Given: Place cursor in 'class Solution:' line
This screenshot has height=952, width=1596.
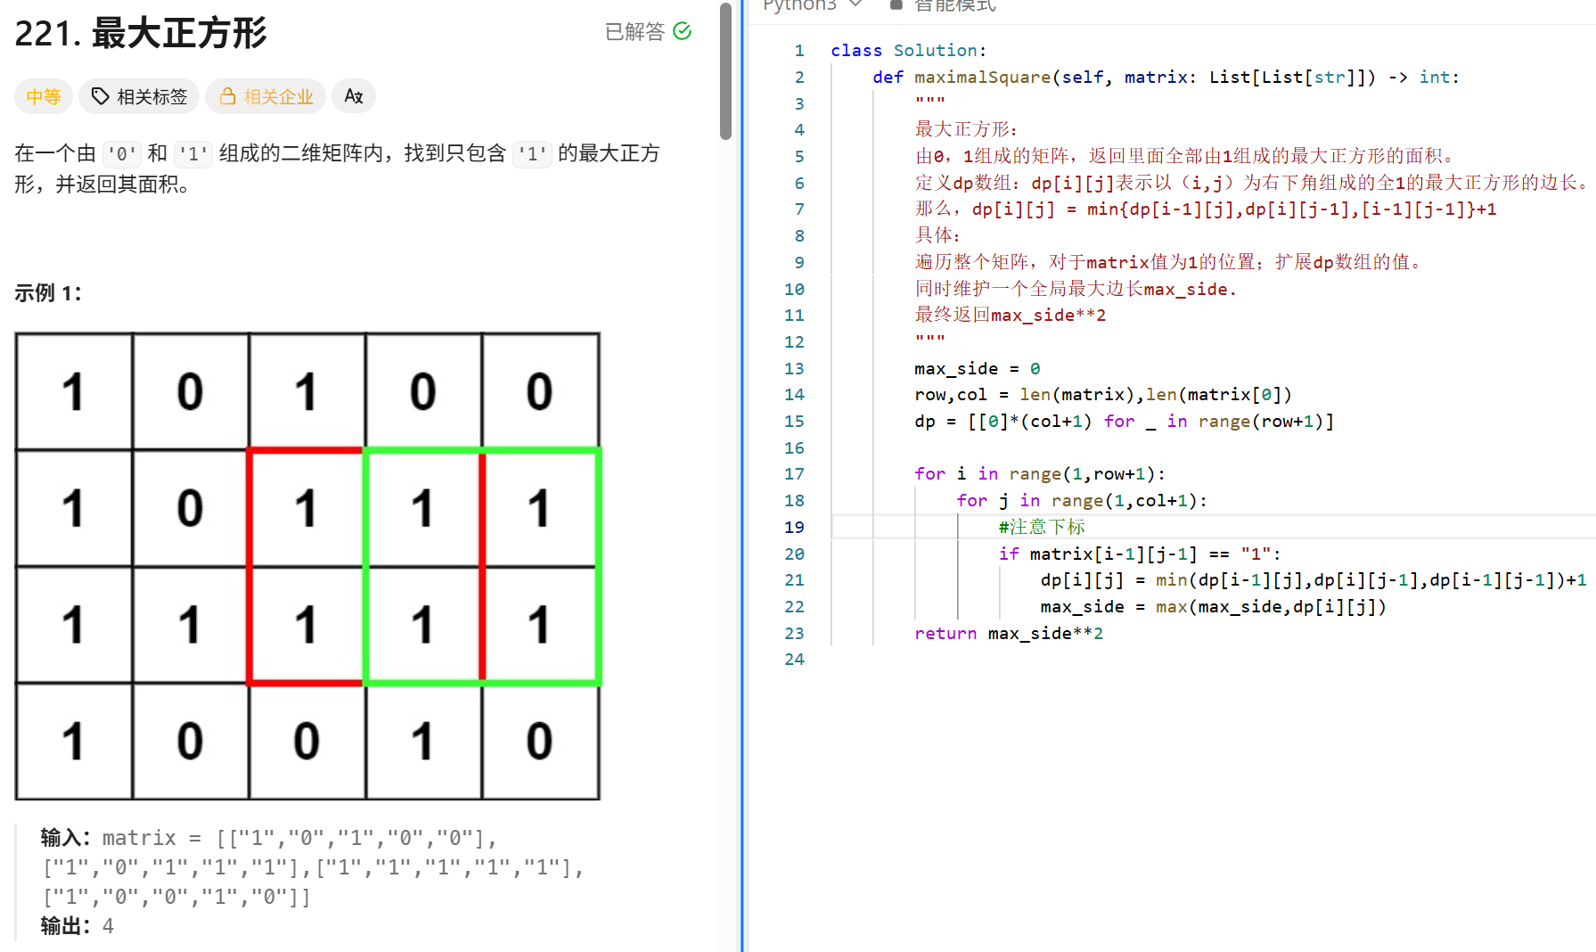Looking at the screenshot, I should pyautogui.click(x=908, y=51).
